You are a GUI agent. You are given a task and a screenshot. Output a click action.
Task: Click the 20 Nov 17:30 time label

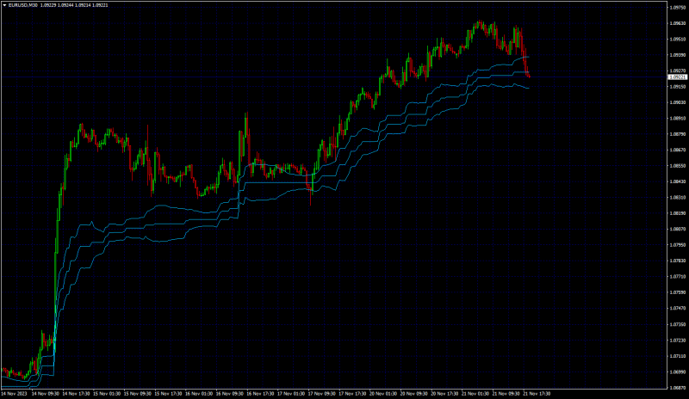click(445, 394)
